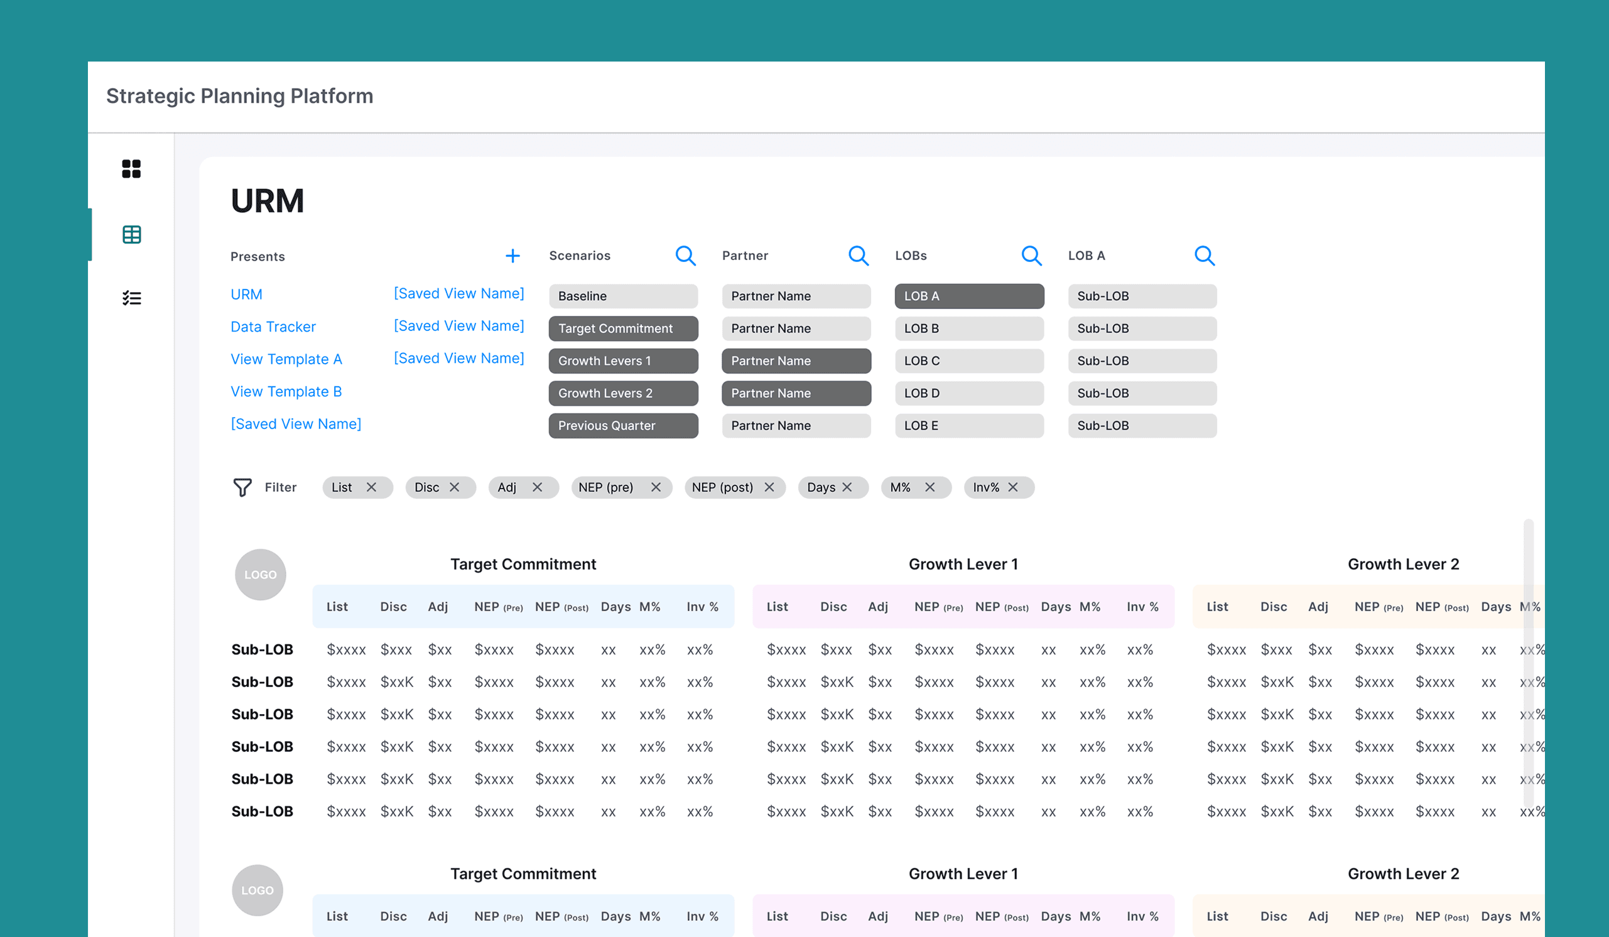The height and width of the screenshot is (937, 1609).
Task: Open the View Template B link
Action: click(x=286, y=392)
